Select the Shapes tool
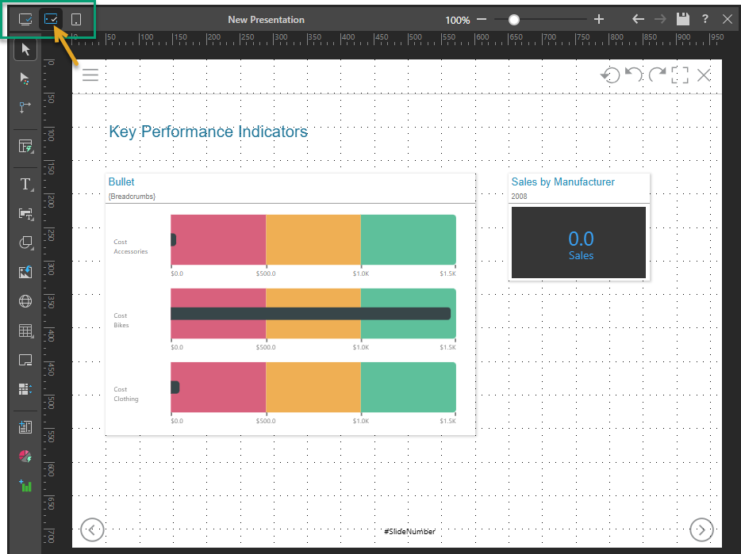This screenshot has width=741, height=554. click(25, 243)
